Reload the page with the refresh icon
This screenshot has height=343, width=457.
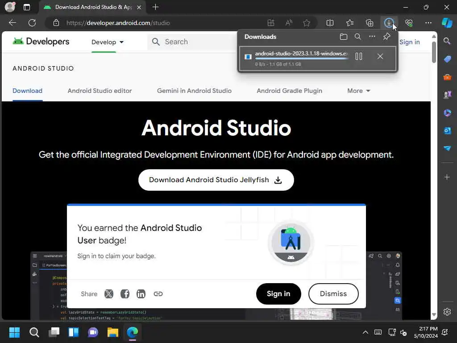click(32, 23)
